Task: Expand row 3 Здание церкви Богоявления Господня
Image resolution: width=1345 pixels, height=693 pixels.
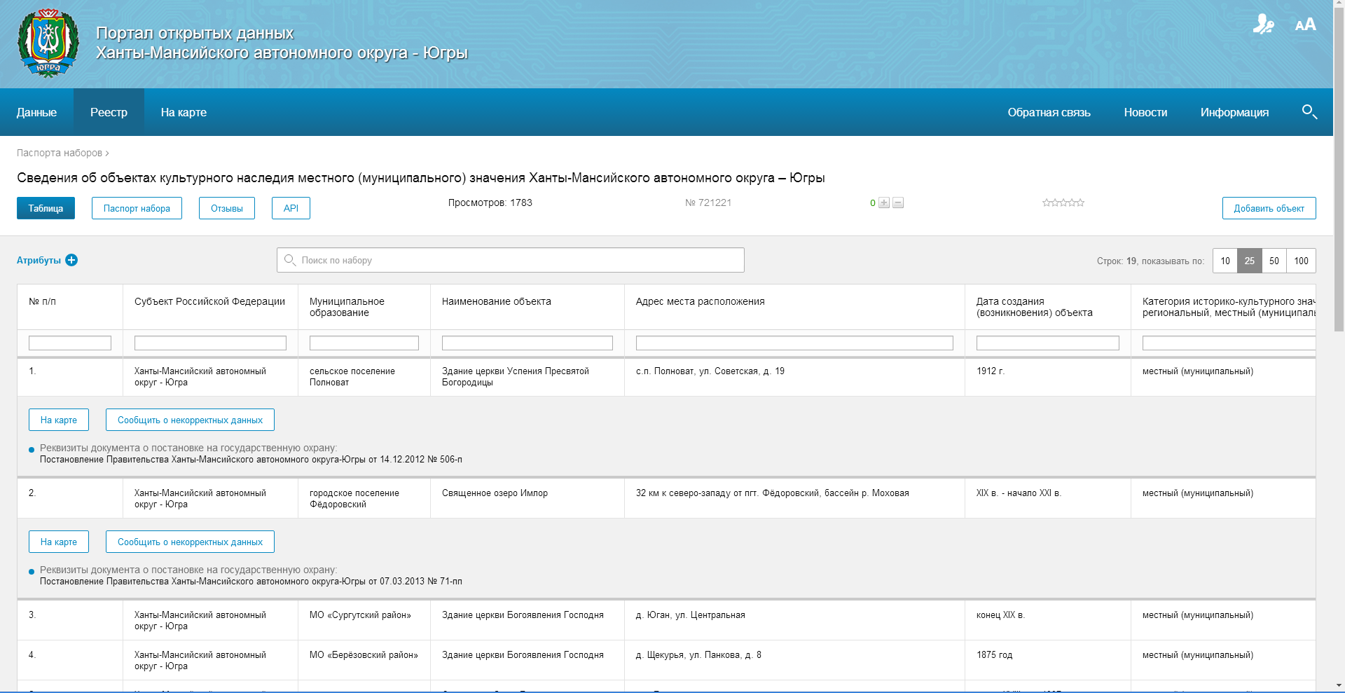Action: tap(522, 615)
